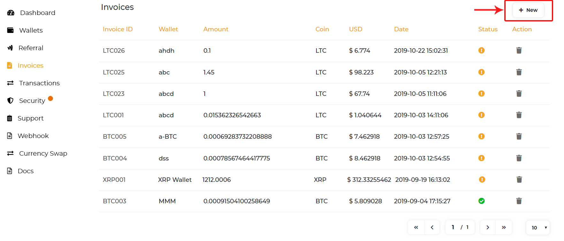Remove XRP001 invoice using trash icon
This screenshot has height=241, width=564.
(x=519, y=180)
